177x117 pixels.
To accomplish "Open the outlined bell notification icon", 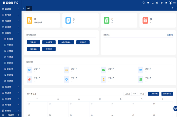I will point(153,3).
